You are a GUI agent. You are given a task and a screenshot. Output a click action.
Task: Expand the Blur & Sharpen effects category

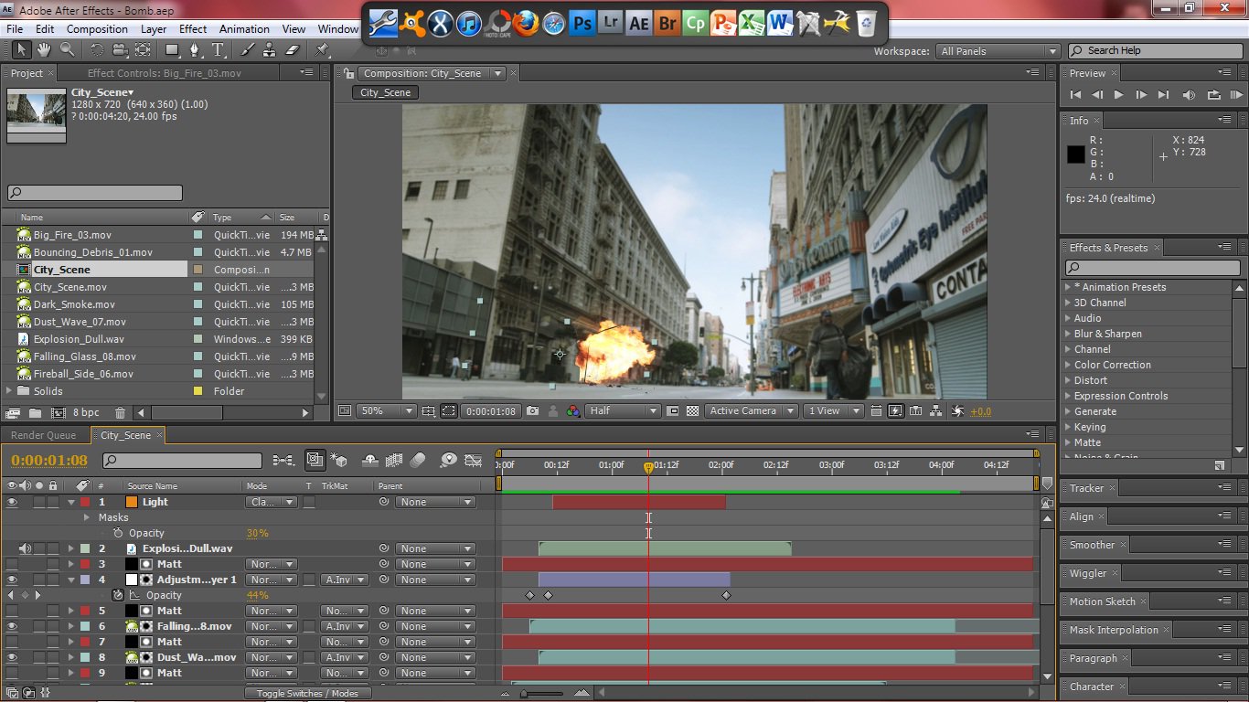[1068, 334]
